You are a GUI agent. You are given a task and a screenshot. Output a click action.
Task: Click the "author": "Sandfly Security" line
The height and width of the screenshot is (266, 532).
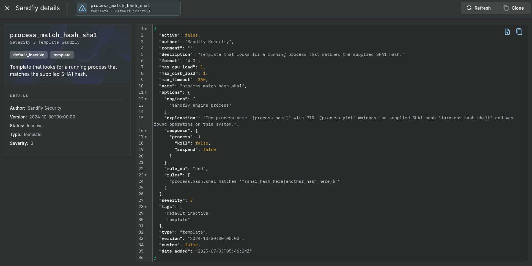196,42
